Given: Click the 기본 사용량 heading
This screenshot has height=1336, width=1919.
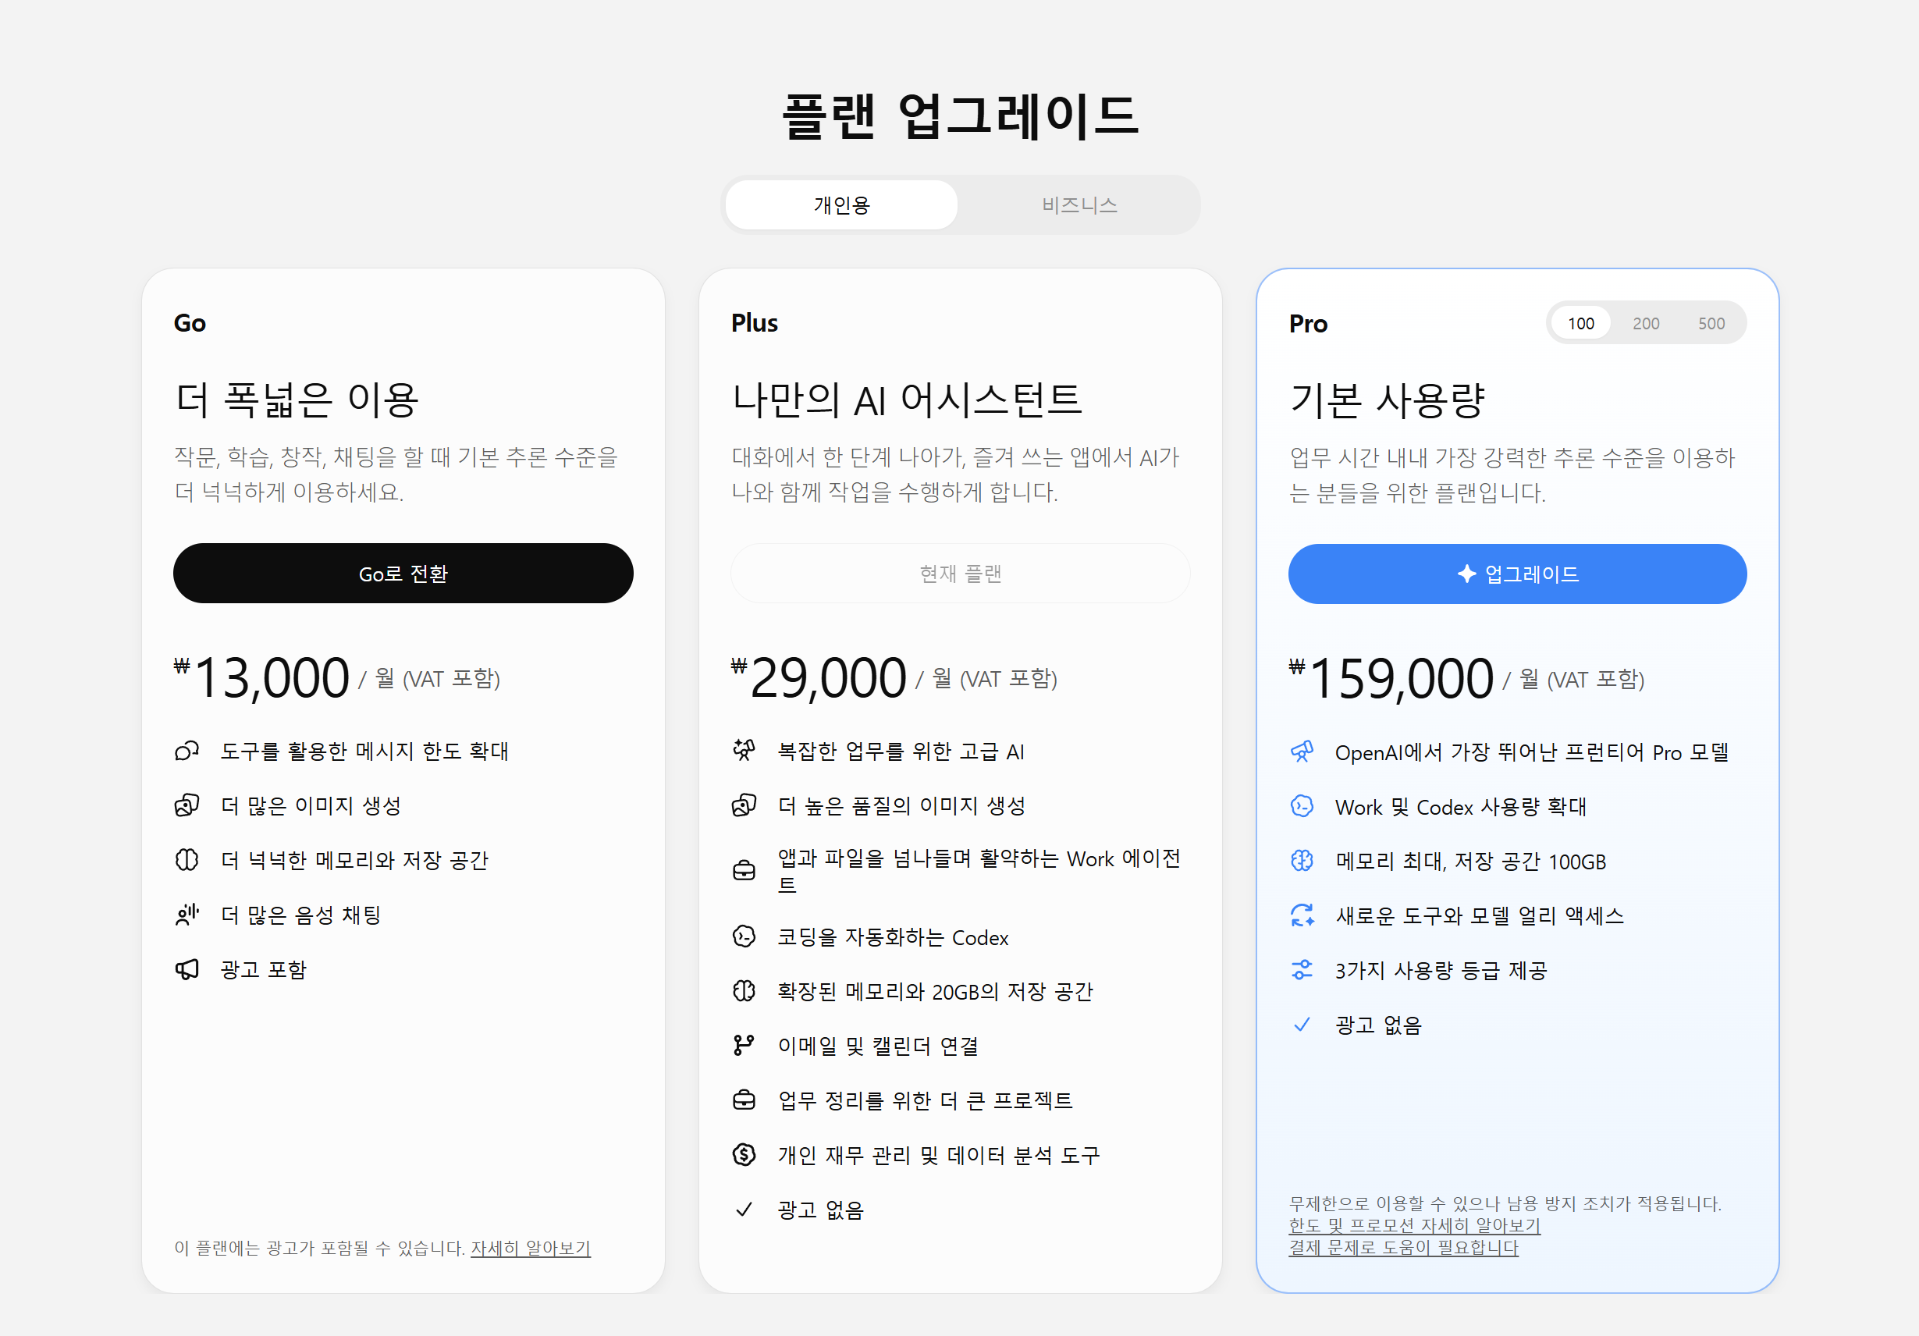Looking at the screenshot, I should pyautogui.click(x=1387, y=400).
